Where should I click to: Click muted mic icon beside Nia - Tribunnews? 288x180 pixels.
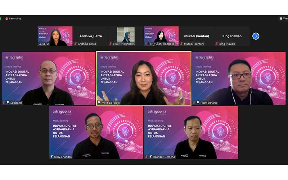[x=111, y=44]
